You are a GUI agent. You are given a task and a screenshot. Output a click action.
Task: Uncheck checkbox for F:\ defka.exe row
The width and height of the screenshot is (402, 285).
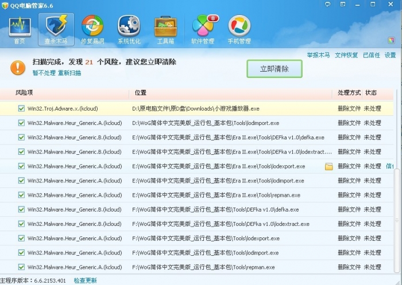pos(21,209)
